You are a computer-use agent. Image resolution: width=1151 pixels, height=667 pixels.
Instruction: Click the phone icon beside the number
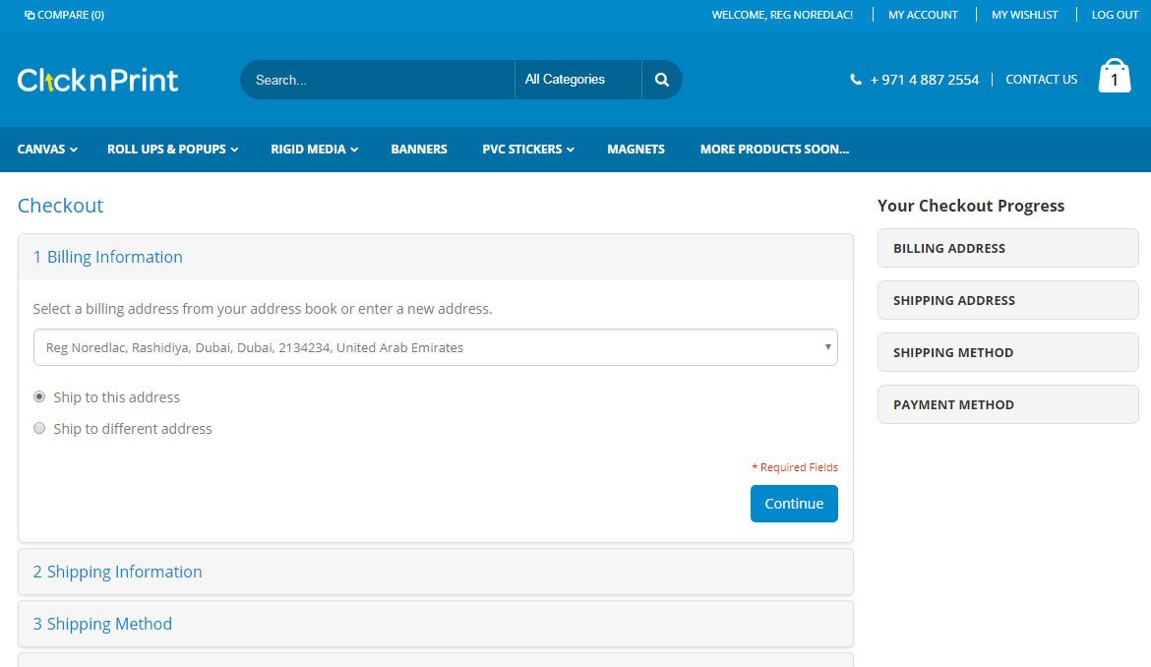[856, 80]
